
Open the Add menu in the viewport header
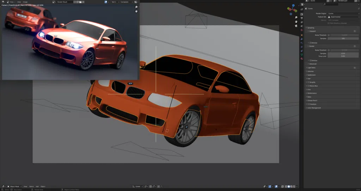pos(37,186)
